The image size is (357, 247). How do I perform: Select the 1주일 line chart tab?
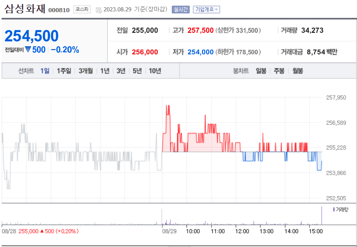[x=64, y=71]
